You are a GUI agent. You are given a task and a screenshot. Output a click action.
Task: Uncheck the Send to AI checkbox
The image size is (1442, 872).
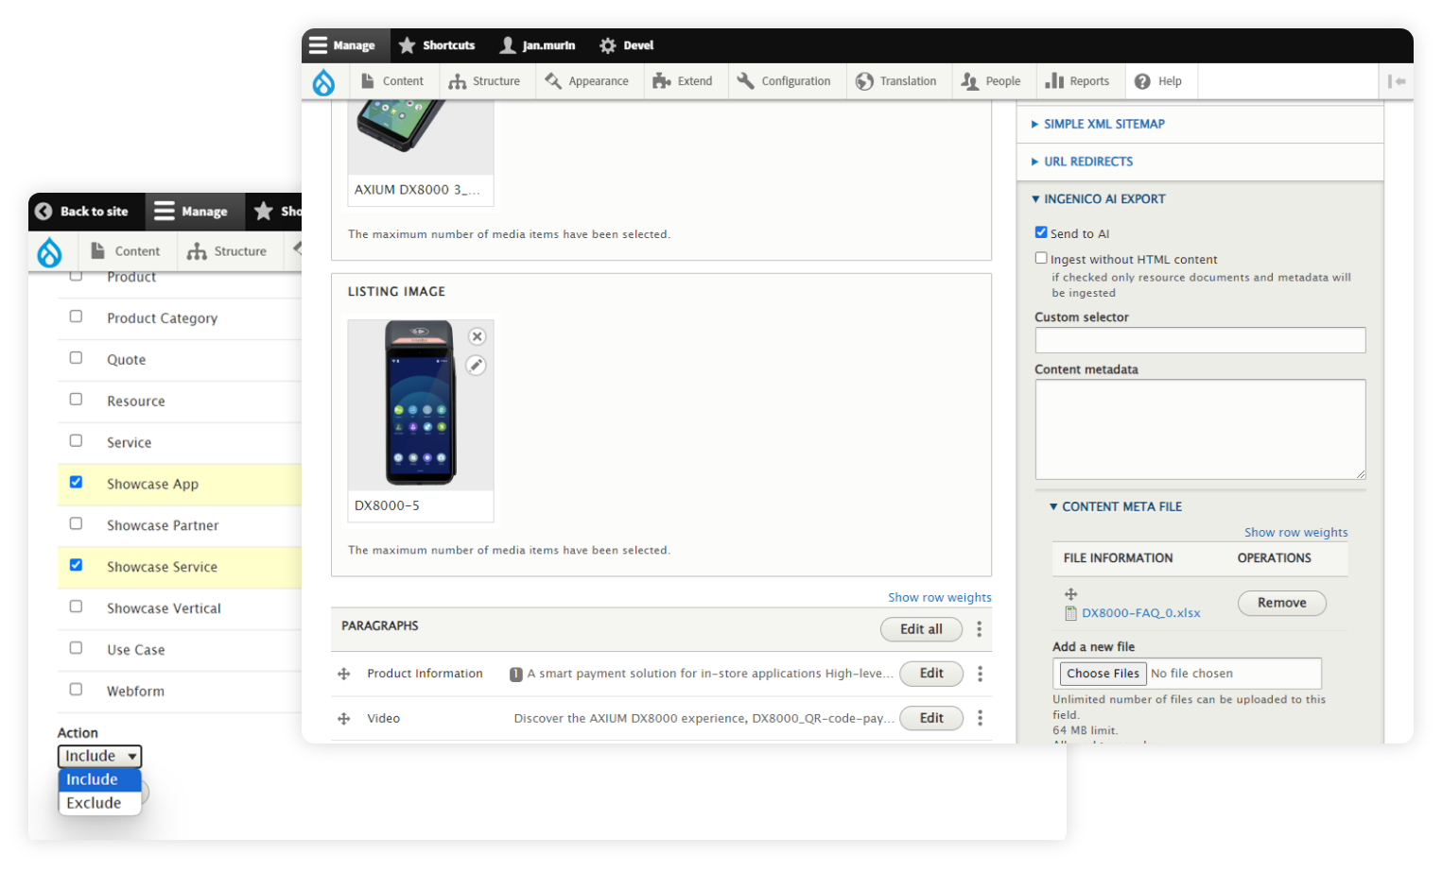pyautogui.click(x=1041, y=232)
